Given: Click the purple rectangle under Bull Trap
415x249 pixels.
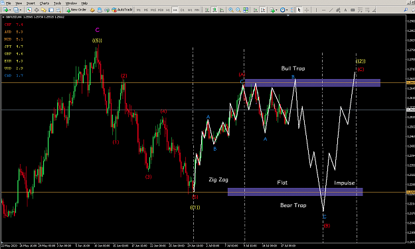Looking at the screenshot, I should pos(313,83).
